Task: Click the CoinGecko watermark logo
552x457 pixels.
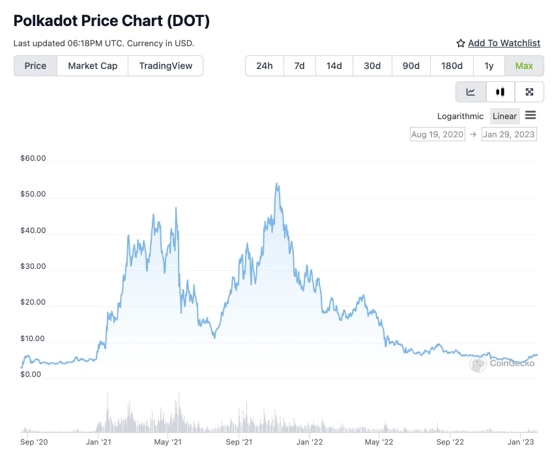Action: [502, 363]
